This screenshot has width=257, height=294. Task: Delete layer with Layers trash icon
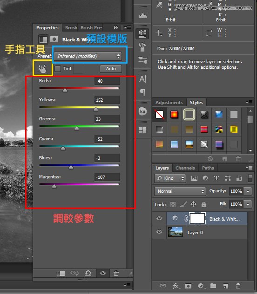[x=238, y=286]
